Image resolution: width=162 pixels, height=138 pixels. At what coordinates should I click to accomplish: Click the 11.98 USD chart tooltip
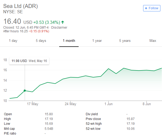click(29, 61)
